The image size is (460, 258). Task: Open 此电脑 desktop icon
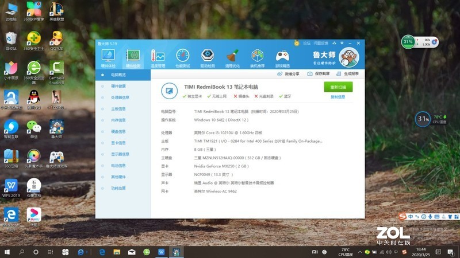click(11, 12)
